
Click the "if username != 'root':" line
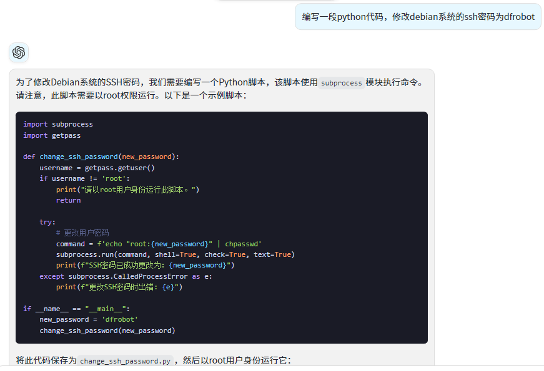pyautogui.click(x=84, y=178)
